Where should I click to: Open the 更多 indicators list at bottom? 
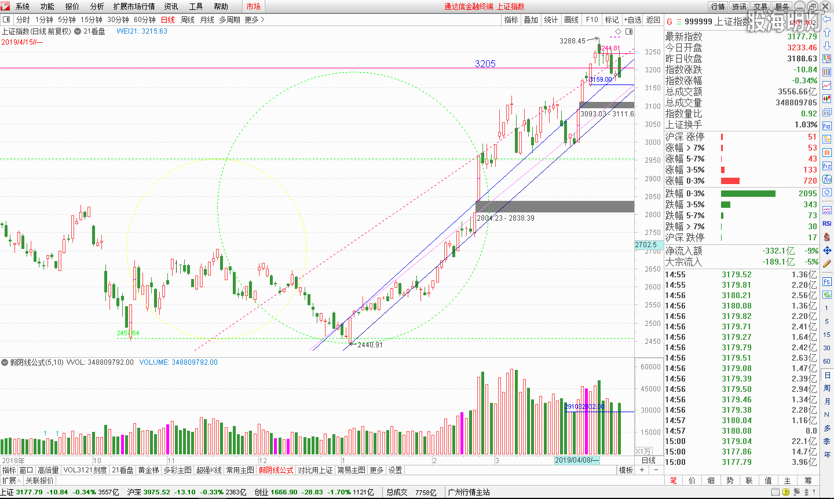tap(376, 470)
